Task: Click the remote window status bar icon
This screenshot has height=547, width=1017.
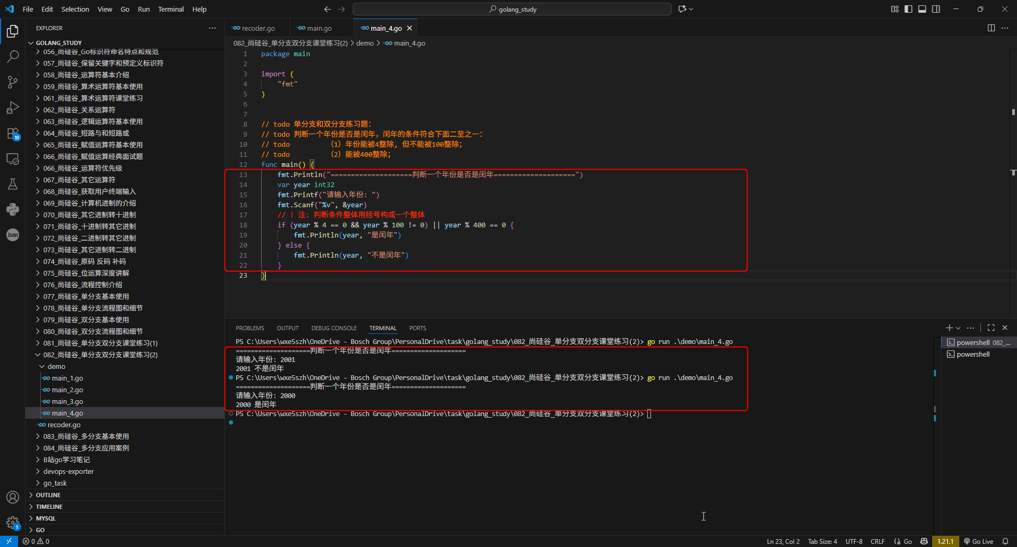Action: tap(9, 541)
